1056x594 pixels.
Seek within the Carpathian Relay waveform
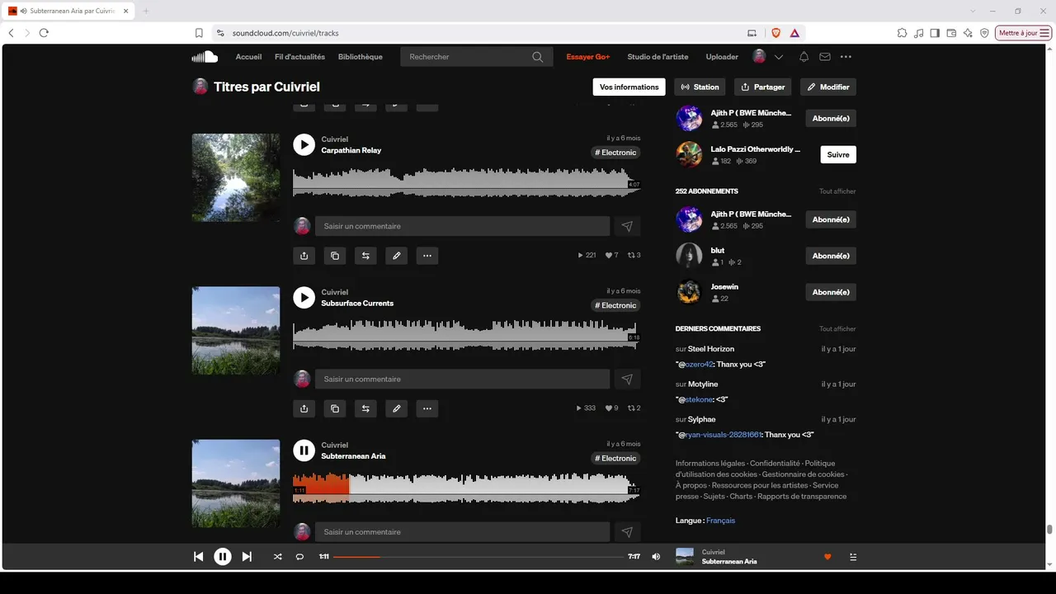click(466, 182)
